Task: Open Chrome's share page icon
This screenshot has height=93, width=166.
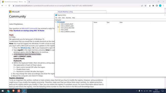Action: [x=142, y=6]
